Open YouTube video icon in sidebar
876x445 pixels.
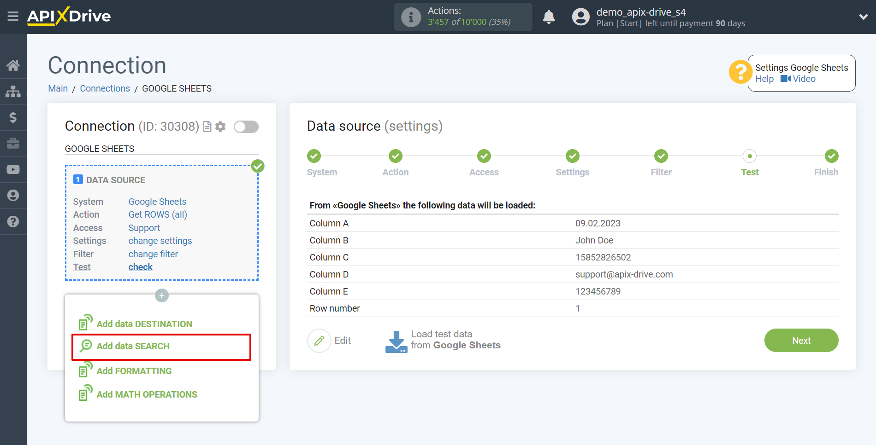[13, 169]
